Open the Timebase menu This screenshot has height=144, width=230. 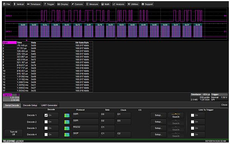[34, 4]
